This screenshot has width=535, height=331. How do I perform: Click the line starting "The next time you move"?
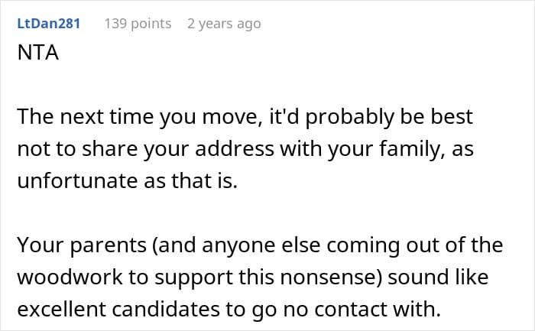(245, 118)
